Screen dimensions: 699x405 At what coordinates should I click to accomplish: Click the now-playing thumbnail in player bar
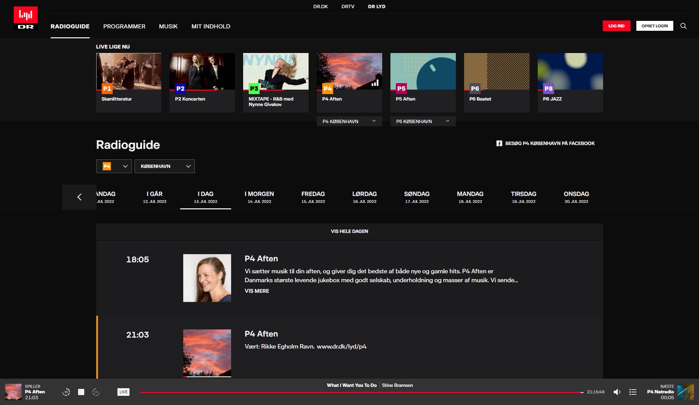pyautogui.click(x=13, y=392)
